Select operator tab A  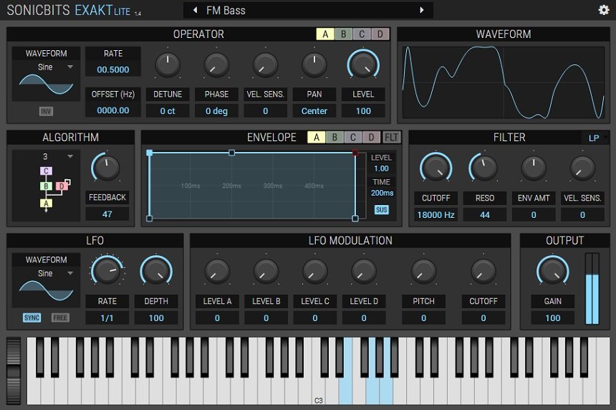(x=325, y=34)
